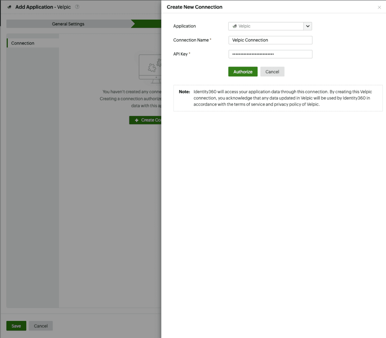Click the Connection Name label
The height and width of the screenshot is (338, 386).
191,40
